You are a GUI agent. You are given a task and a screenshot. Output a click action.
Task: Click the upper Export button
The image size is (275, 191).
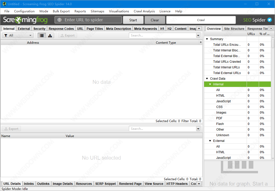click(x=68, y=35)
